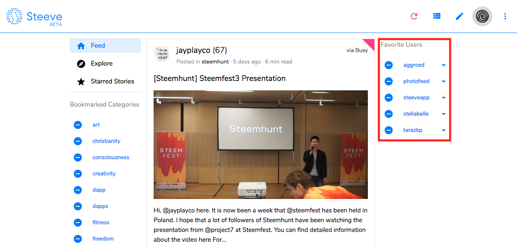Viewport: 517px width, 247px height.
Task: Remove dapp bookmark with minus icon
Action: [78, 190]
